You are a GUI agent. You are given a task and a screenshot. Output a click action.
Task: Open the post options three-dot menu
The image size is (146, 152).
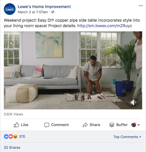(x=141, y=6)
